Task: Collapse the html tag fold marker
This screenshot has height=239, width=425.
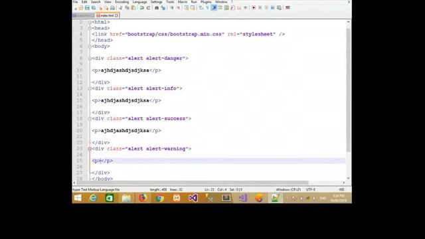Action: click(x=90, y=22)
